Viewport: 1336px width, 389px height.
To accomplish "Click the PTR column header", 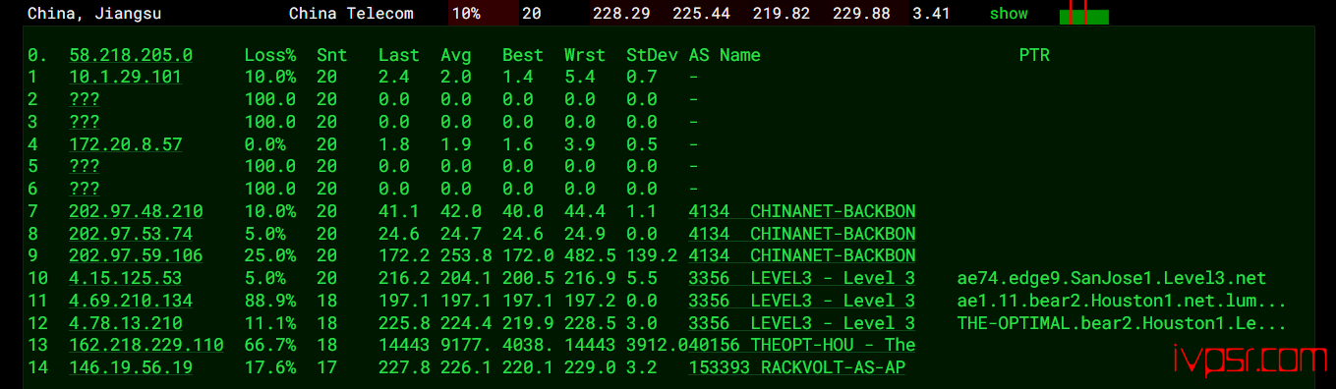I will pyautogui.click(x=1034, y=55).
